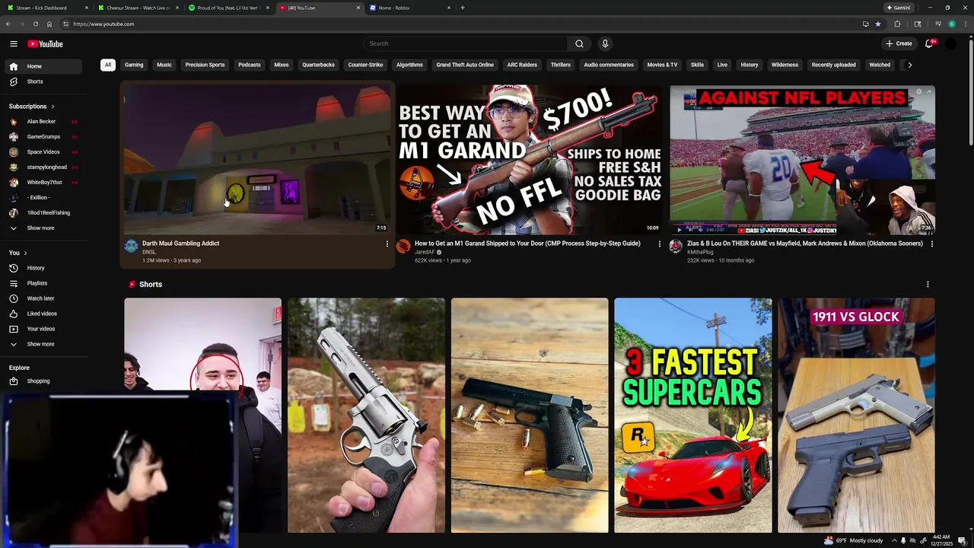The width and height of the screenshot is (974, 548).
Task: Open Shopping under Explore
Action: [x=43, y=381]
